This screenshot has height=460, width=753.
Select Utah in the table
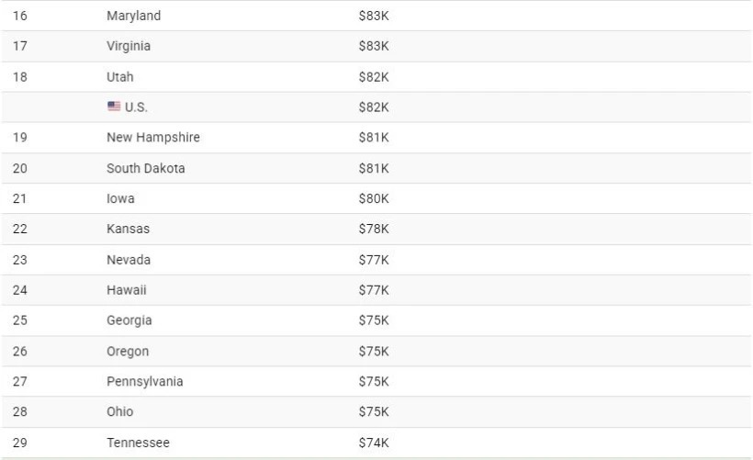click(x=120, y=77)
